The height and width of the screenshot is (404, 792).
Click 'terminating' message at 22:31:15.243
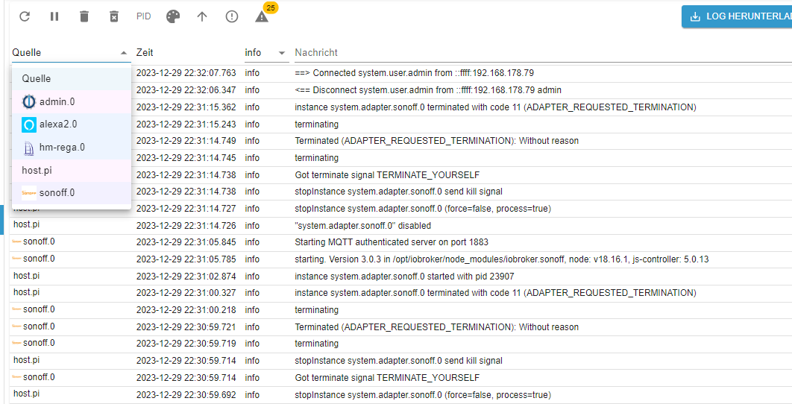click(x=316, y=124)
